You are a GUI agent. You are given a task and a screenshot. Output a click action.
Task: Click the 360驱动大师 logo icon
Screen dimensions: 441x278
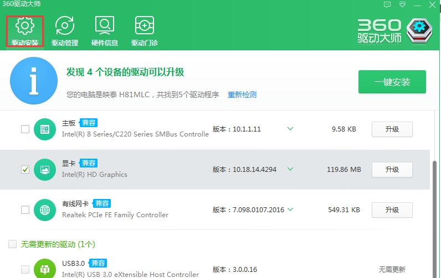coord(419,30)
